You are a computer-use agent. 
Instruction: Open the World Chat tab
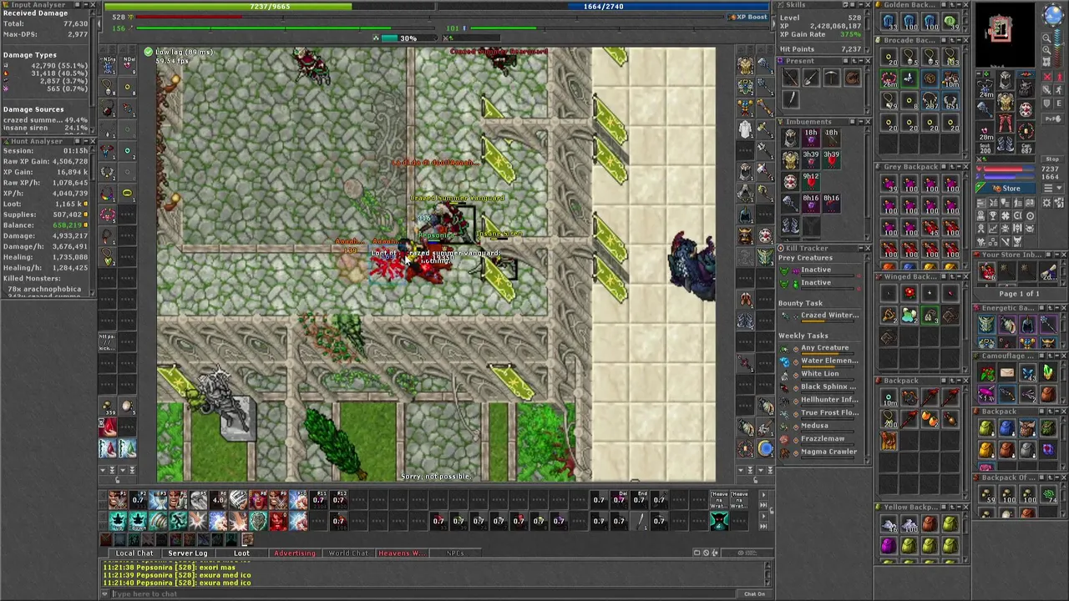pyautogui.click(x=348, y=553)
